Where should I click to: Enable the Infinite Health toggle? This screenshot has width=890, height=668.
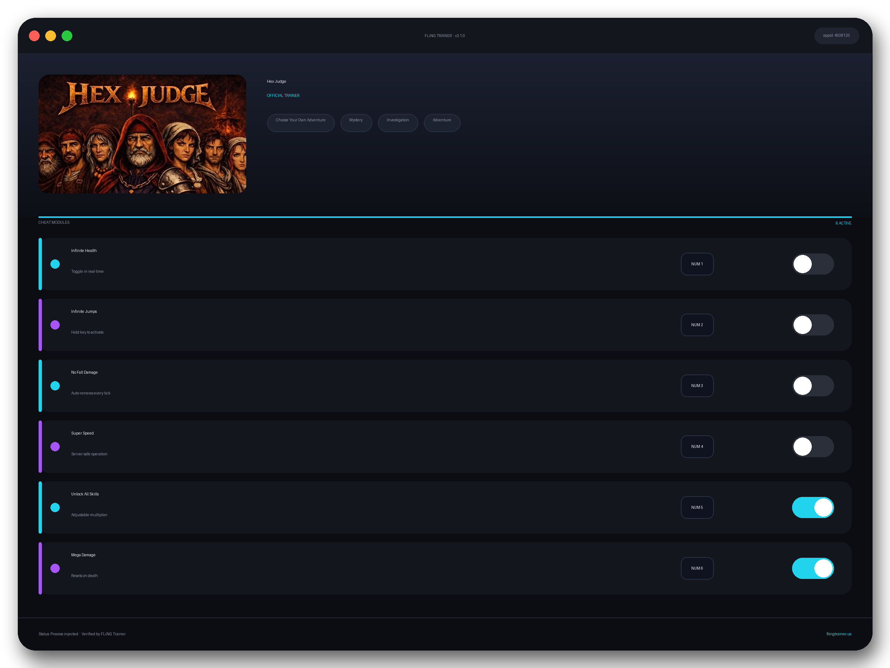pos(813,264)
